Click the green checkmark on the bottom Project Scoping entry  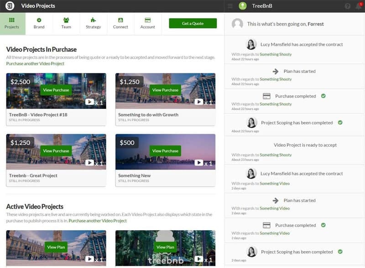340,252
